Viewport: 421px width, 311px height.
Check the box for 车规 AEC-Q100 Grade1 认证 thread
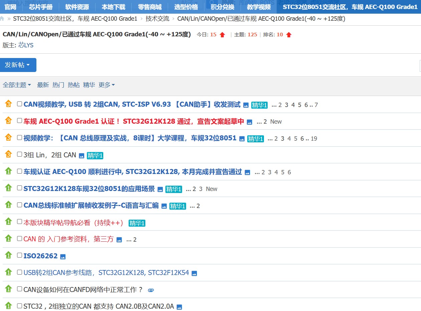19,121
